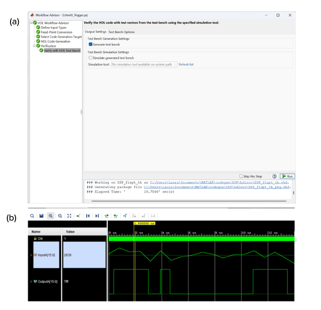Save the waveform configuration
Viewport: 321px width, 310px height.
(x=41, y=216)
